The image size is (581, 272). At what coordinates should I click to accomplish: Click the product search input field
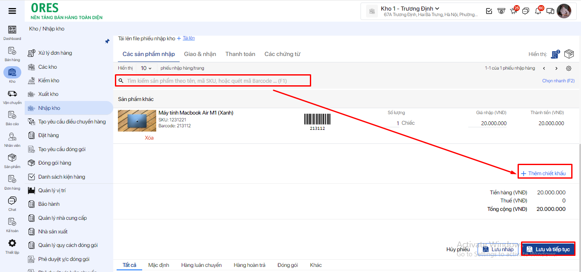tap(213, 81)
